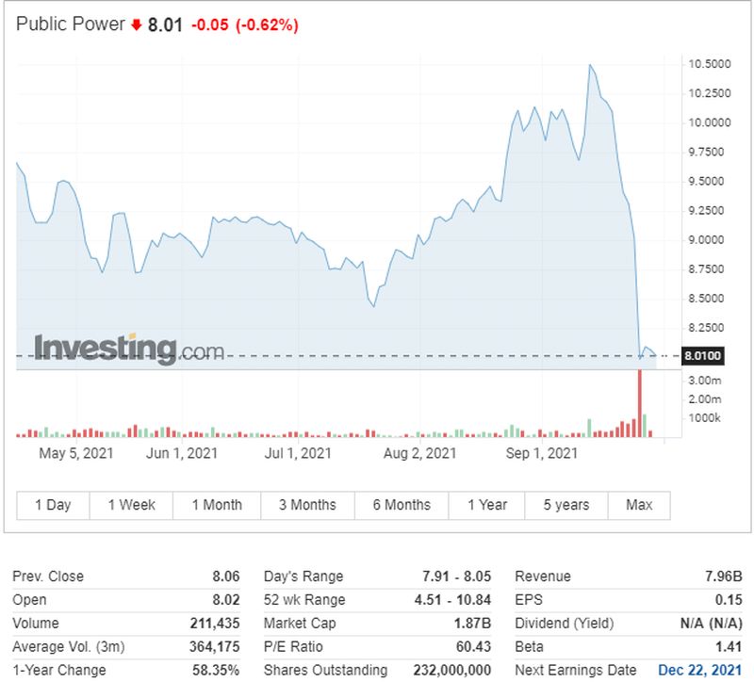Image resolution: width=754 pixels, height=682 pixels.
Task: Click the Aug 2, 2021 axis label
Action: [421, 454]
